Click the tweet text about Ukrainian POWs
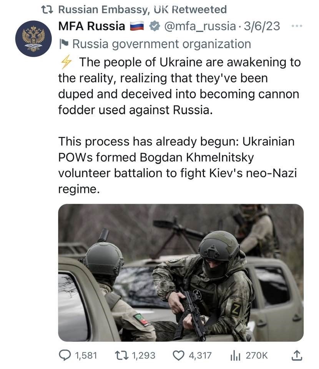The image size is (319, 369). pos(177,165)
